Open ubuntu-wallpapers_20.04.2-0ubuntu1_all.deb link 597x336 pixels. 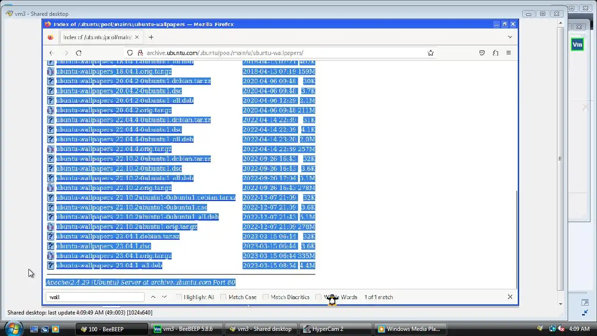pyautogui.click(x=125, y=100)
